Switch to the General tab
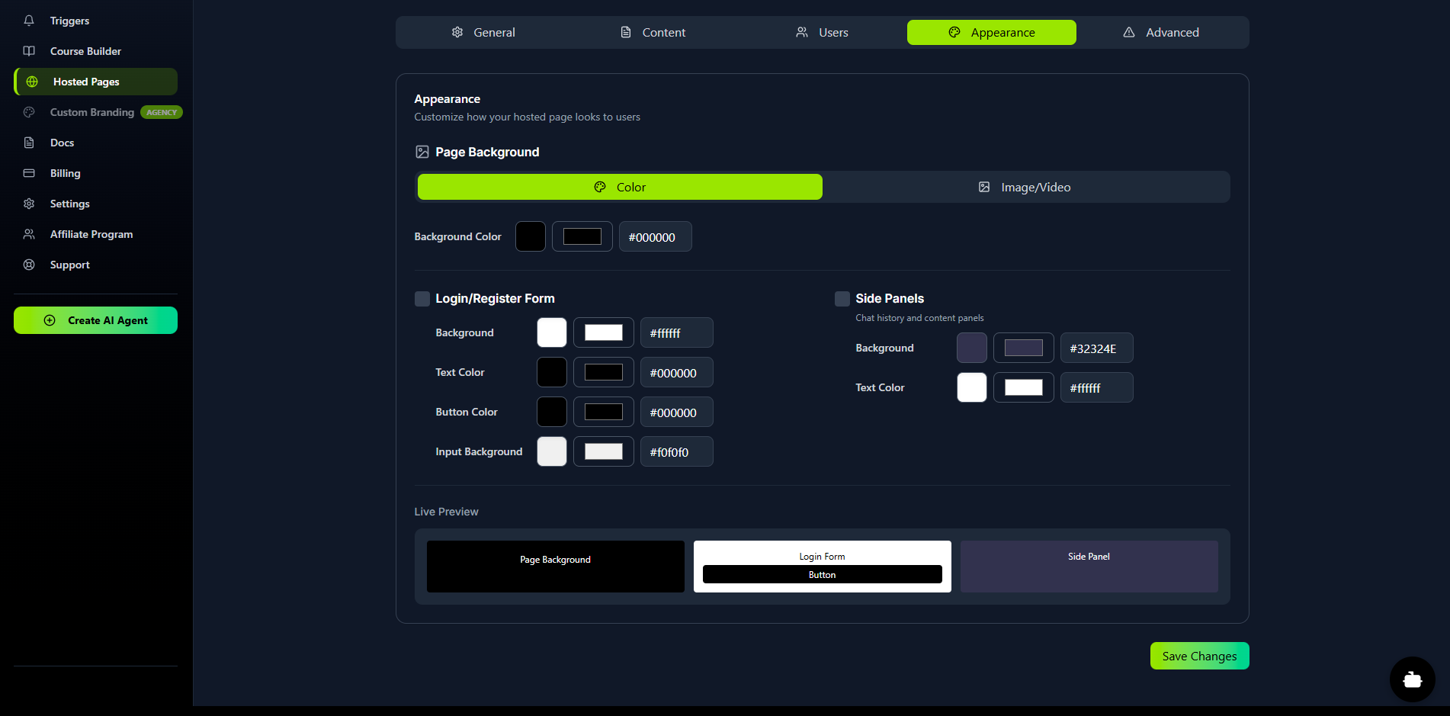1450x716 pixels. (x=483, y=32)
